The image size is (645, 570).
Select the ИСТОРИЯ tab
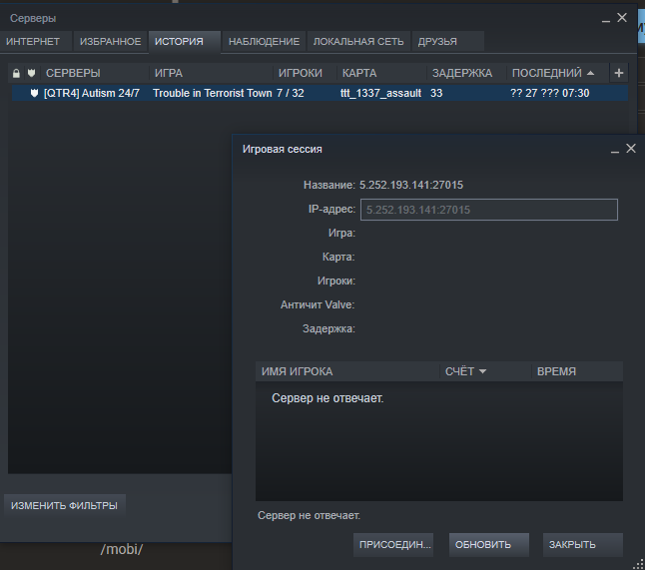pyautogui.click(x=185, y=42)
